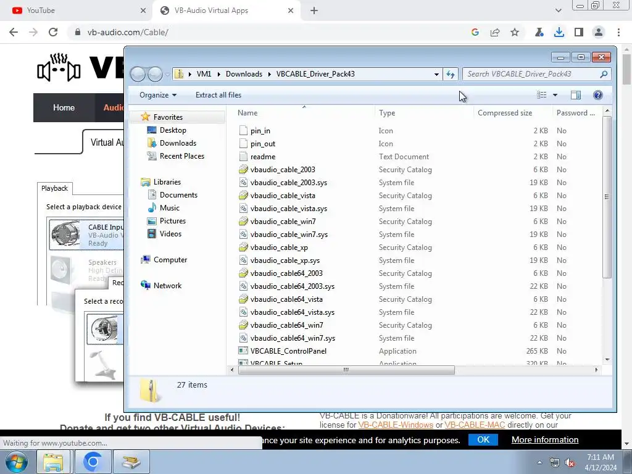Screen dimensions: 632x474
Task: Select Favorites in navigation pane
Action: (x=168, y=117)
